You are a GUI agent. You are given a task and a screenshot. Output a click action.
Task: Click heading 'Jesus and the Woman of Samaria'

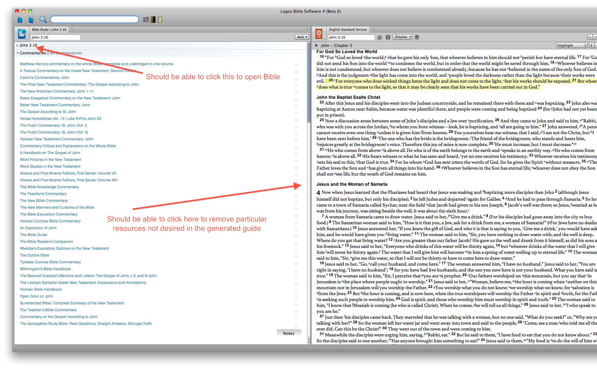point(352,184)
